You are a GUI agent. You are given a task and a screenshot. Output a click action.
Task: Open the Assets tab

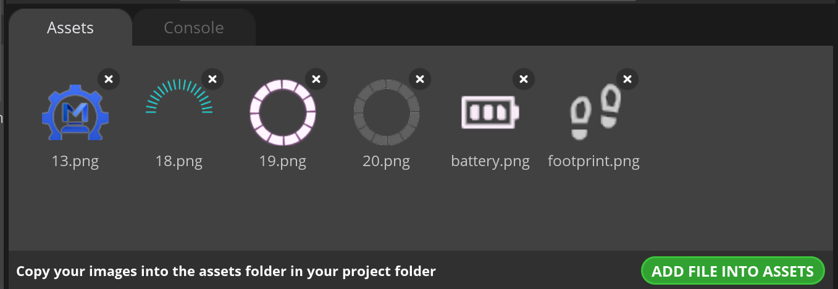(x=70, y=28)
